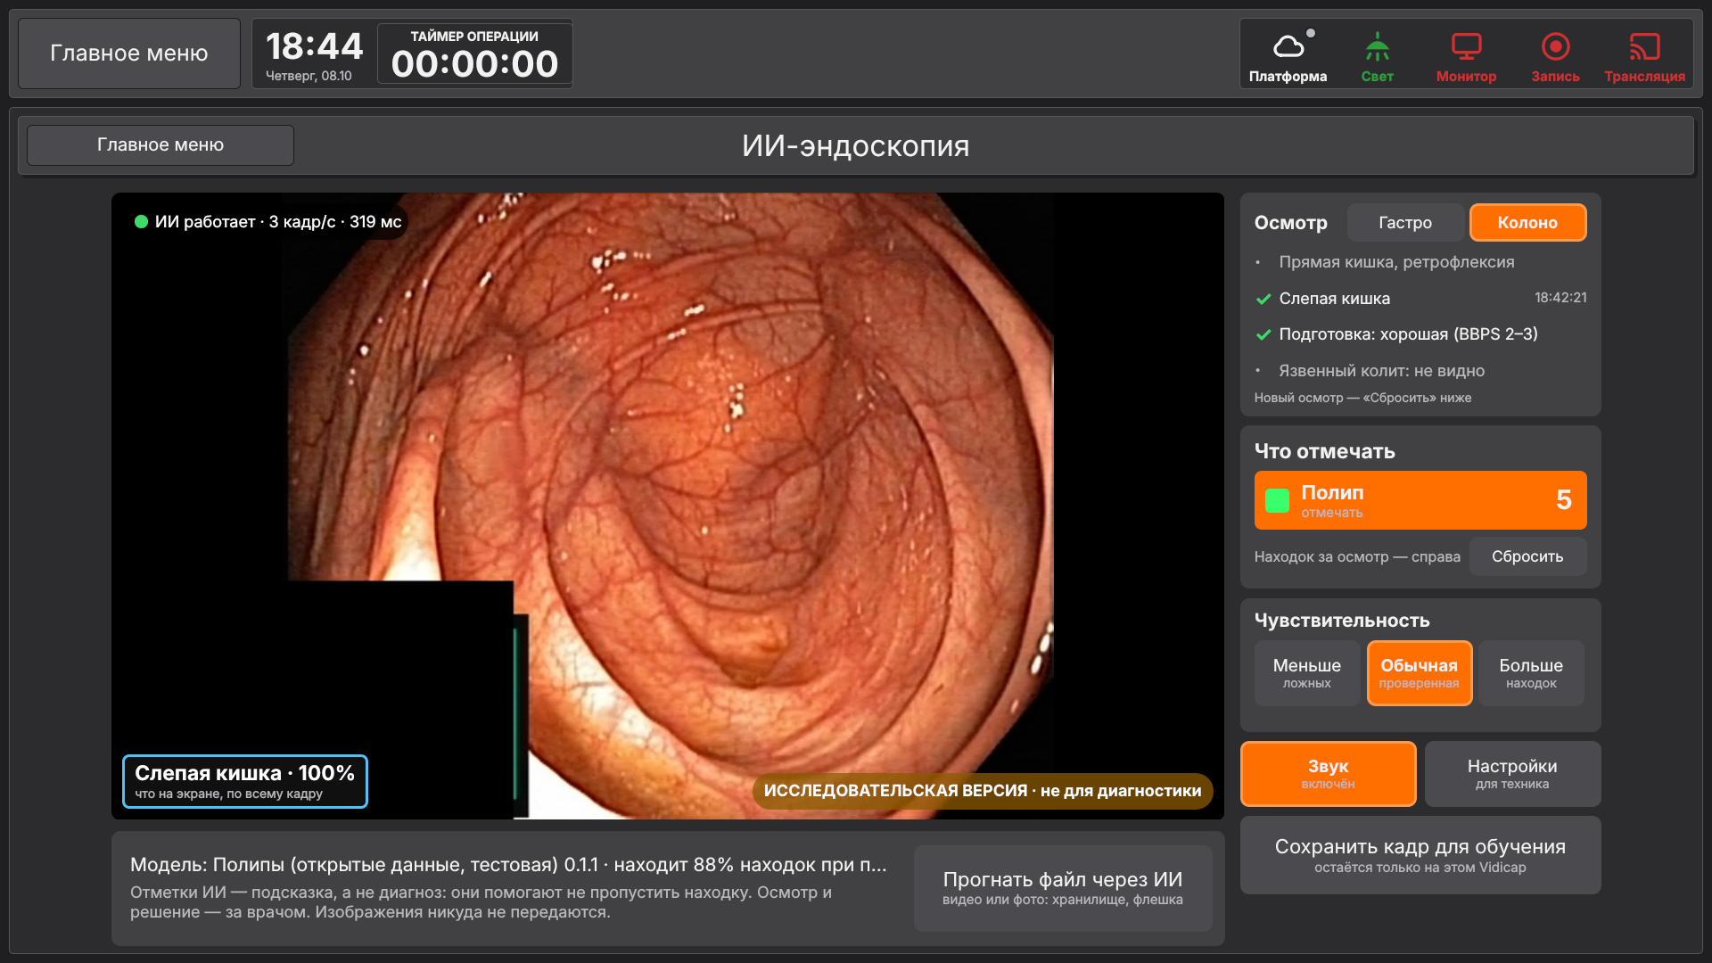The height and width of the screenshot is (963, 1712).
Task: Toggle the Звук включён sound button
Action: 1328,774
